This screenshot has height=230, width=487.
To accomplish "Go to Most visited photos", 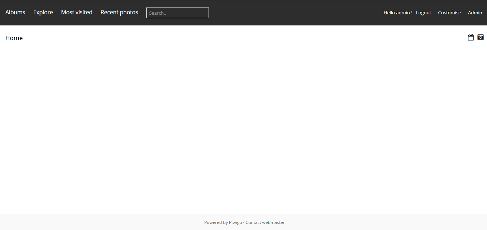I will click(77, 13).
